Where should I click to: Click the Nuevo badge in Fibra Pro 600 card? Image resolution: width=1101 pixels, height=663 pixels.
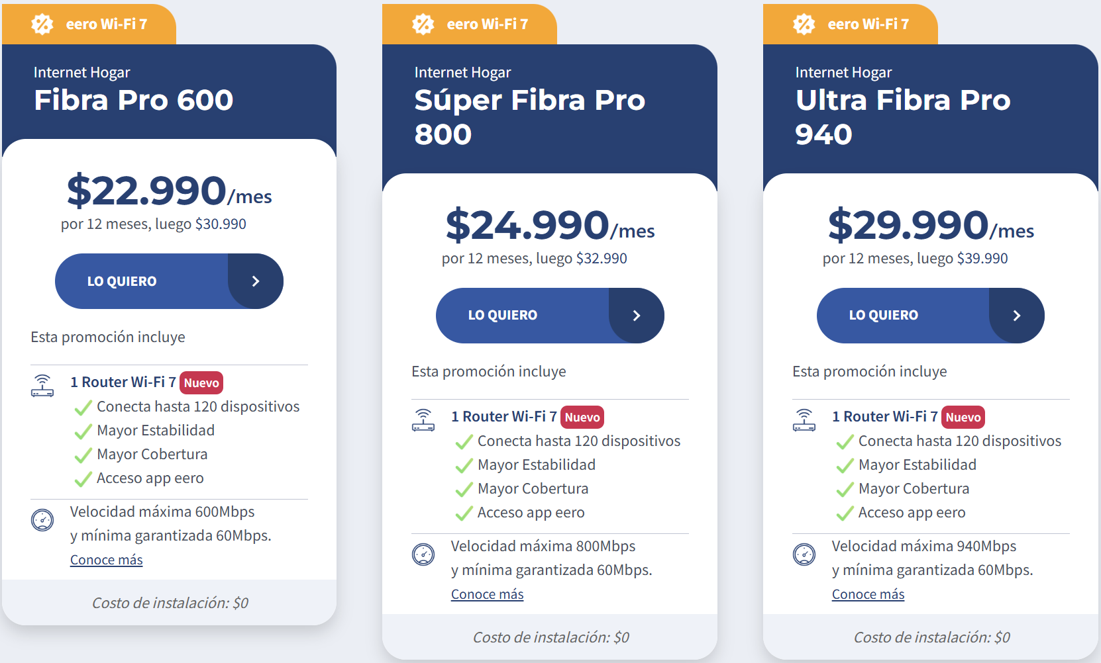(201, 383)
